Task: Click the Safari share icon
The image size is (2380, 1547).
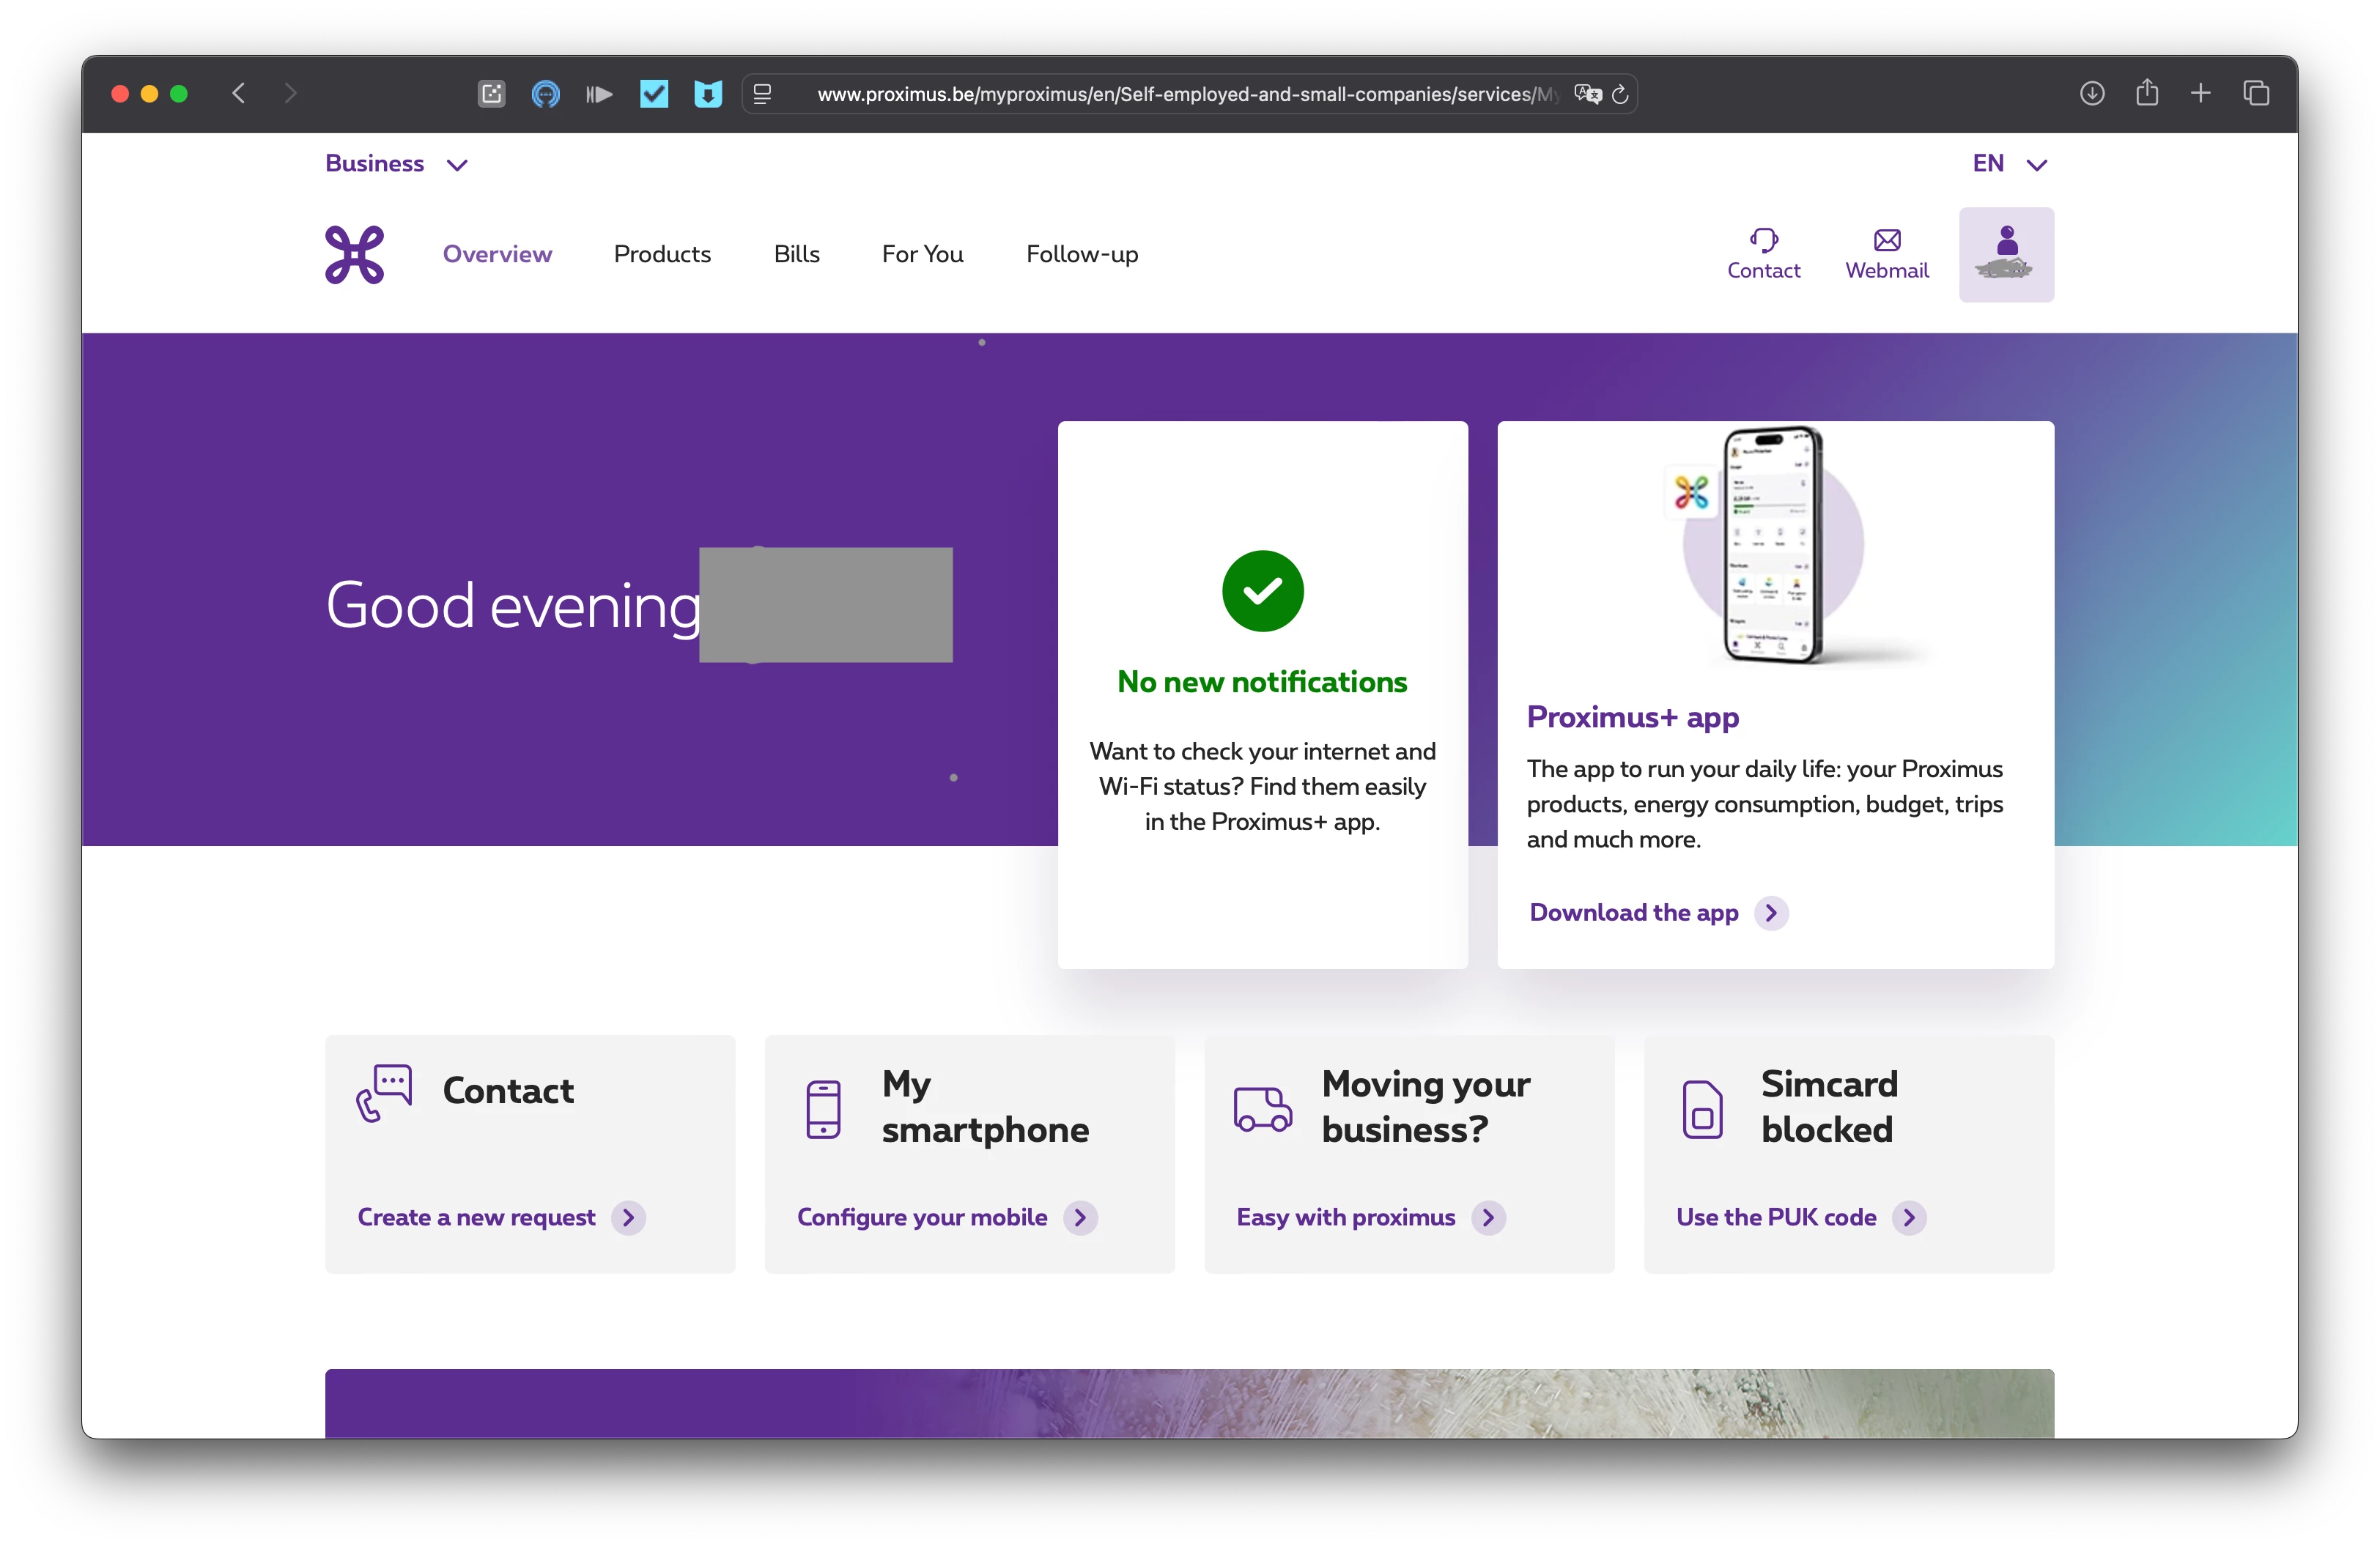Action: (x=2146, y=93)
